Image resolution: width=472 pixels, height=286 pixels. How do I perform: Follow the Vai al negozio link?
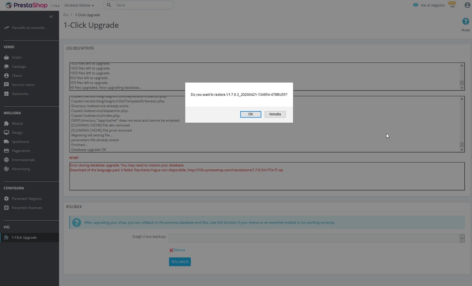tap(432, 5)
